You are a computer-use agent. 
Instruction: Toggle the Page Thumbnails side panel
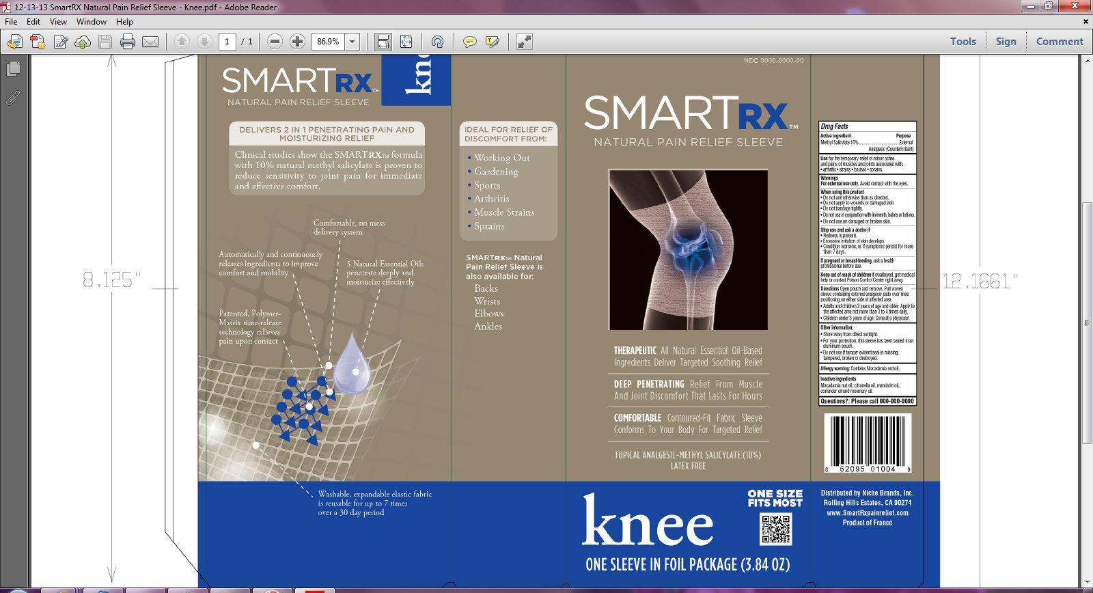click(x=12, y=69)
